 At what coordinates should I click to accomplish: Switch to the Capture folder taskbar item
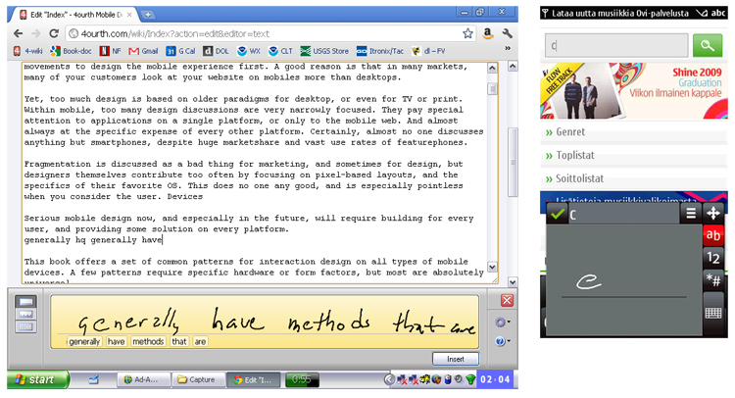click(x=197, y=379)
